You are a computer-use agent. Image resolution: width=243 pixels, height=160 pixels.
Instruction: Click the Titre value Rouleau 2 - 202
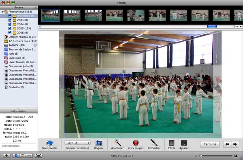(23, 117)
